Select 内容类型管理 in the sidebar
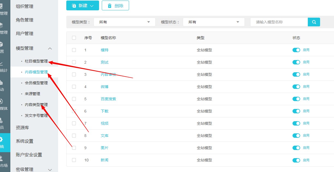334x172 pixels. pos(36,105)
